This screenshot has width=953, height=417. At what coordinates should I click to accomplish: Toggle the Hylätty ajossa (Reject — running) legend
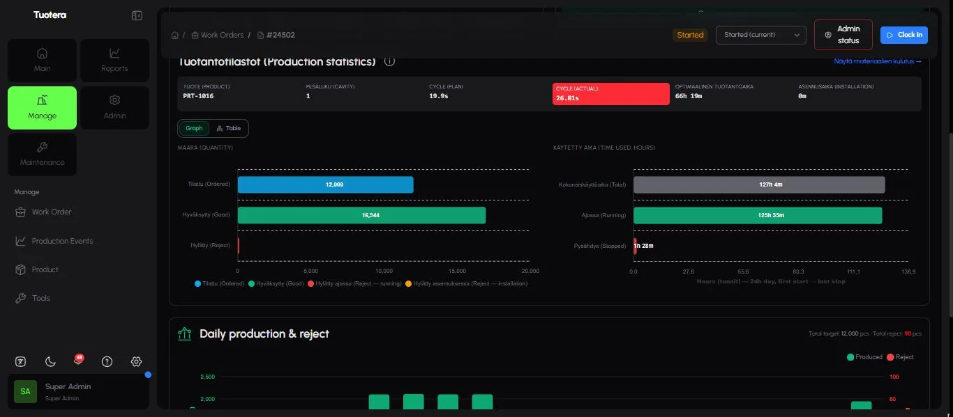coord(354,283)
